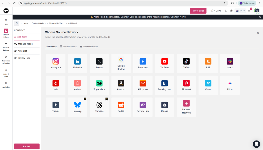
Task: Open the Review Hub source tile
Action: [143, 107]
